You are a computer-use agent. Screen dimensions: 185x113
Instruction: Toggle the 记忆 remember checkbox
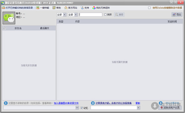click(x=82, y=108)
